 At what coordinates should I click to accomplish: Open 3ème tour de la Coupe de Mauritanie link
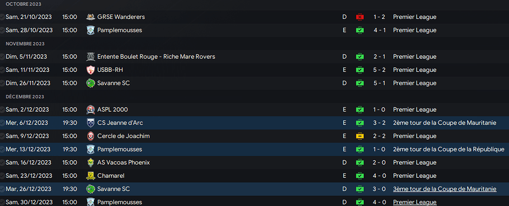pos(445,189)
